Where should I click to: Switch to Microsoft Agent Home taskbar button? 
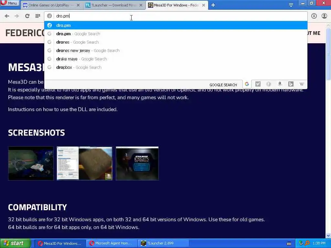112,243
